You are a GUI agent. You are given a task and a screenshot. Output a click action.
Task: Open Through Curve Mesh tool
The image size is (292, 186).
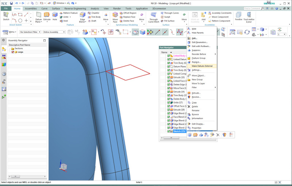click(154, 17)
